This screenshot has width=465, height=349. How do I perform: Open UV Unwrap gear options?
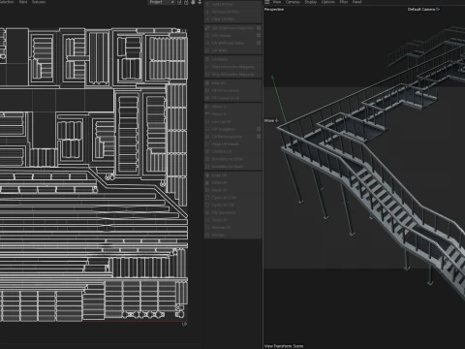(x=259, y=36)
